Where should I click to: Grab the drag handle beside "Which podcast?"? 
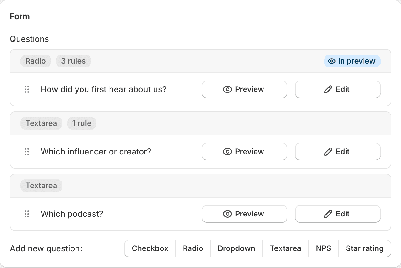pos(27,214)
